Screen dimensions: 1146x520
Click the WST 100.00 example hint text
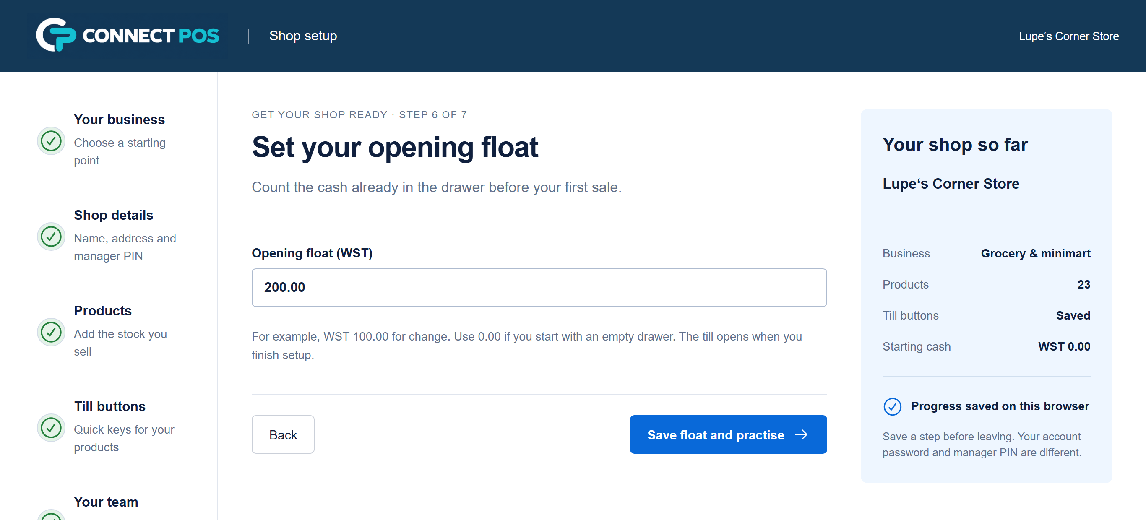click(527, 346)
